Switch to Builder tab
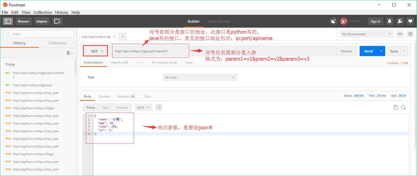 coord(194,21)
